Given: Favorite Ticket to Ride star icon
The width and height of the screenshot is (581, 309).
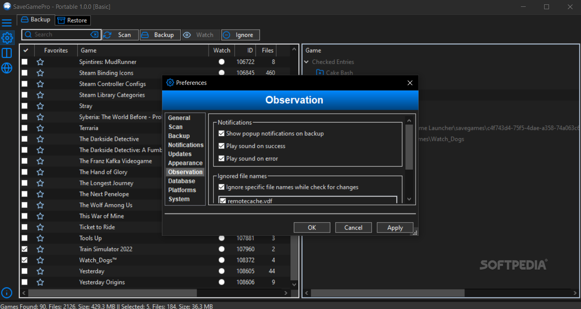Looking at the screenshot, I should [x=40, y=227].
